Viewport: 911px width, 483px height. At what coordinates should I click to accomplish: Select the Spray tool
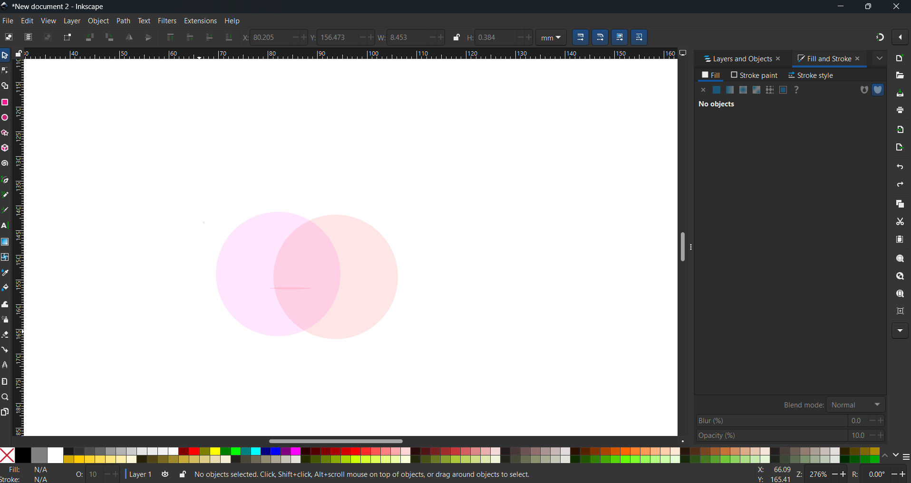pos(5,319)
